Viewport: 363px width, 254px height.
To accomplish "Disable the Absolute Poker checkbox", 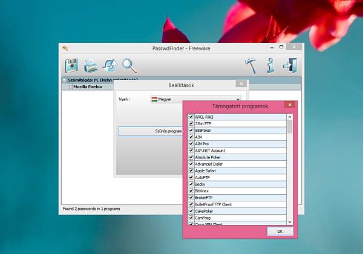I will click(x=191, y=157).
